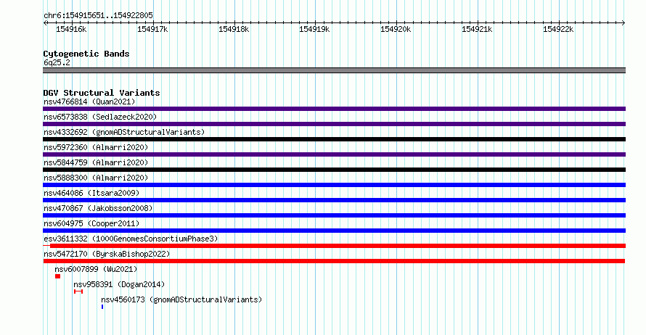The width and height of the screenshot is (646, 335).
Task: Select the nsv470867 blue variant bar
Action: [334, 215]
